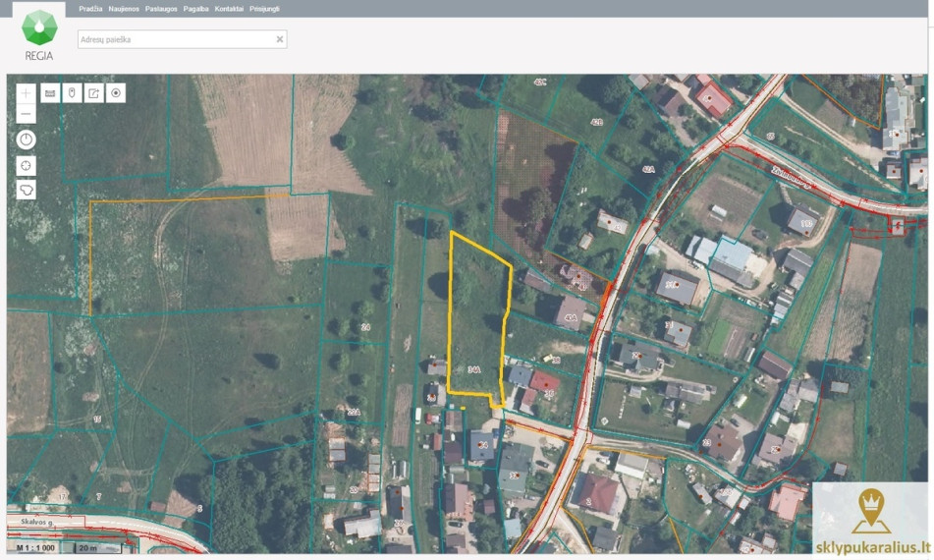The image size is (934, 560).
Task: Open the Kontaktai menu item
Action: [230, 9]
